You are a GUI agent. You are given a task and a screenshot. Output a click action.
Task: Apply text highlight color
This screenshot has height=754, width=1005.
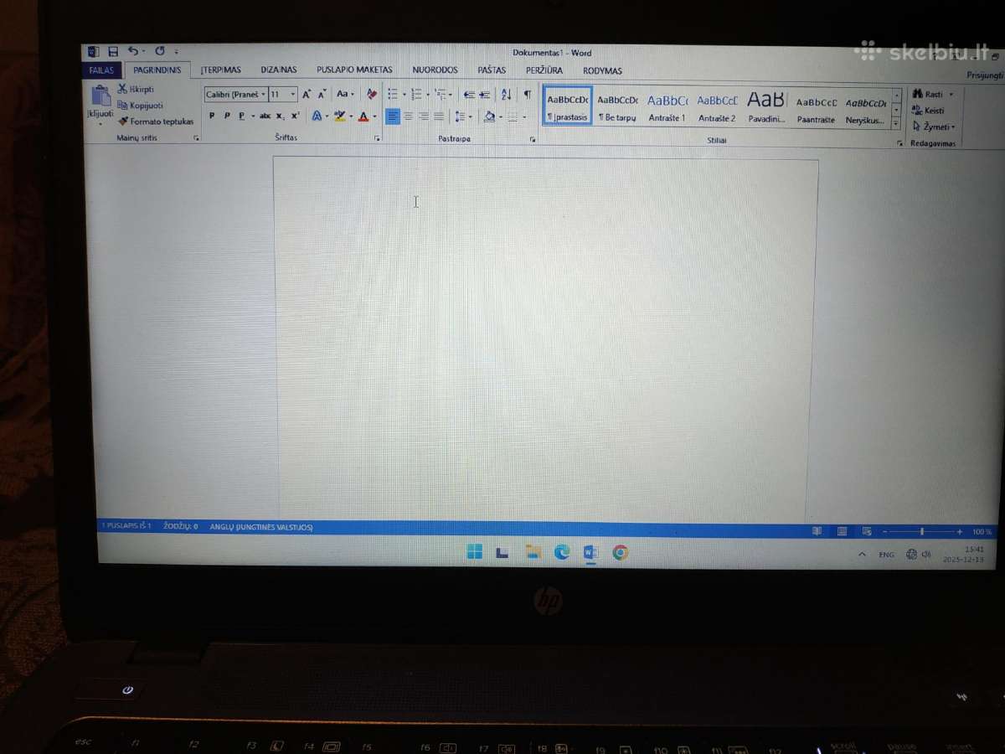click(x=339, y=116)
